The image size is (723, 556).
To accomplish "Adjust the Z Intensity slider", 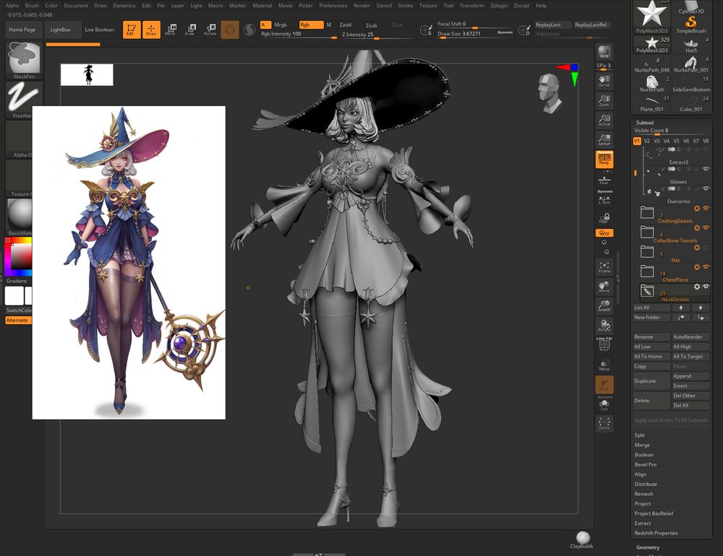I will click(377, 35).
